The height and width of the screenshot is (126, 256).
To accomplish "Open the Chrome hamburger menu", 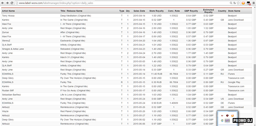I will (253, 3).
